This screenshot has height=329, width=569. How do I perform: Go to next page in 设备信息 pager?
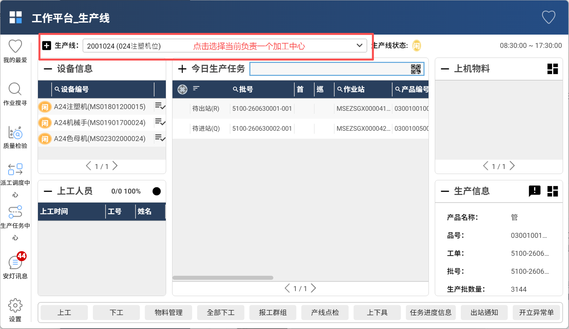(115, 166)
